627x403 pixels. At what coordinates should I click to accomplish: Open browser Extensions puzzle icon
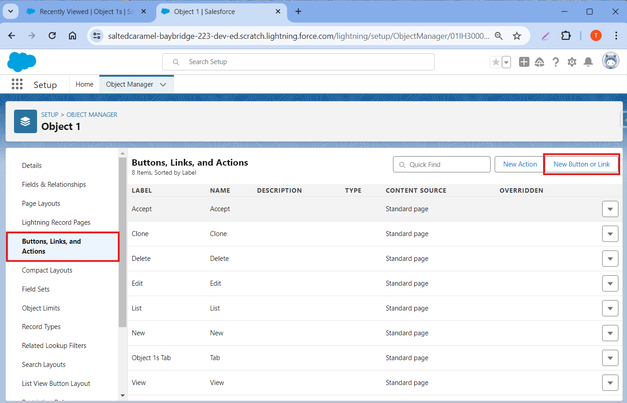coord(566,36)
